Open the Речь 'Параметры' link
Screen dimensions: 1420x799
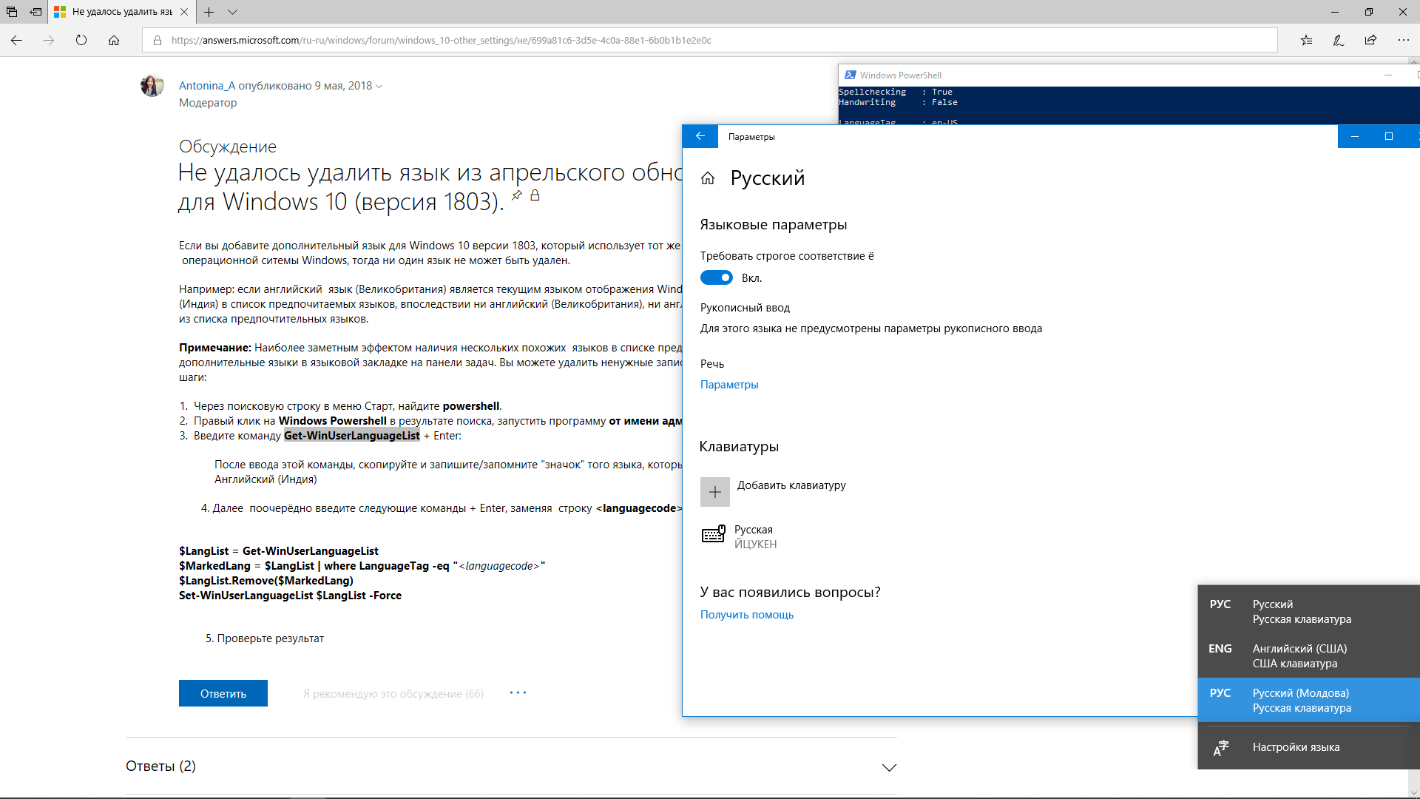(729, 385)
